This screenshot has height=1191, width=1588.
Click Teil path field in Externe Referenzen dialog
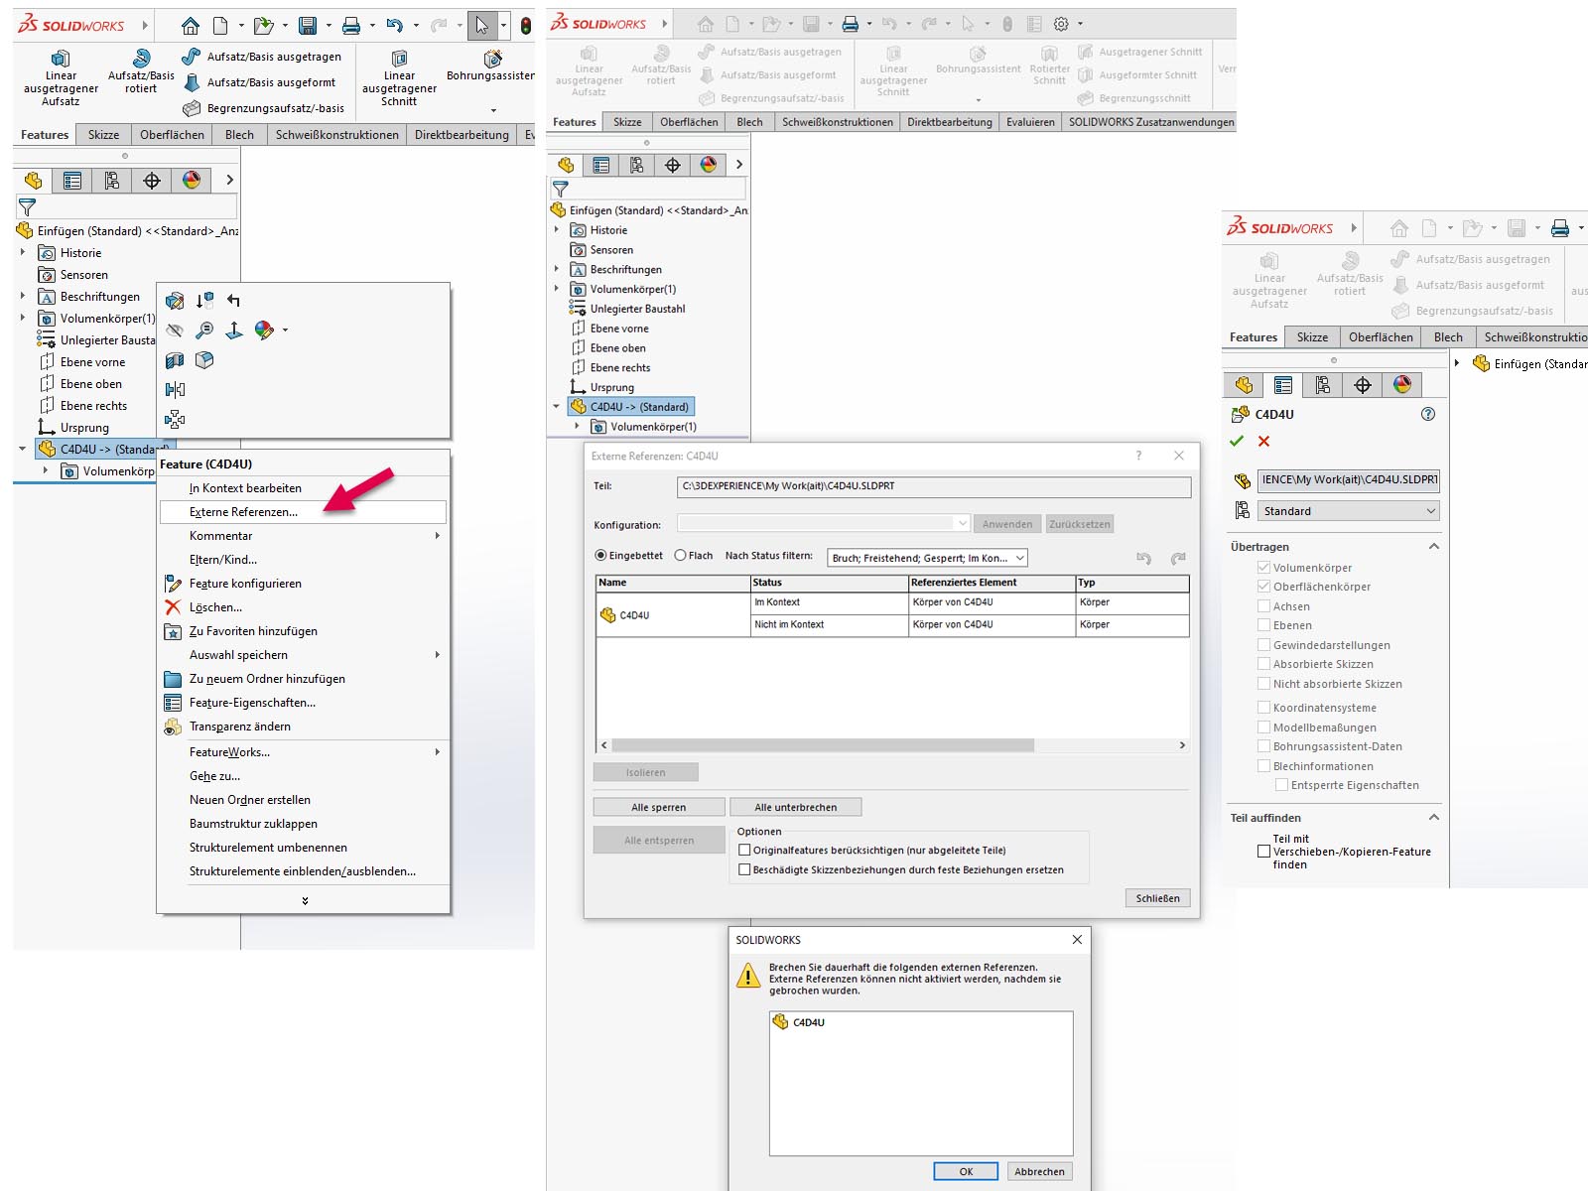[x=934, y=486]
